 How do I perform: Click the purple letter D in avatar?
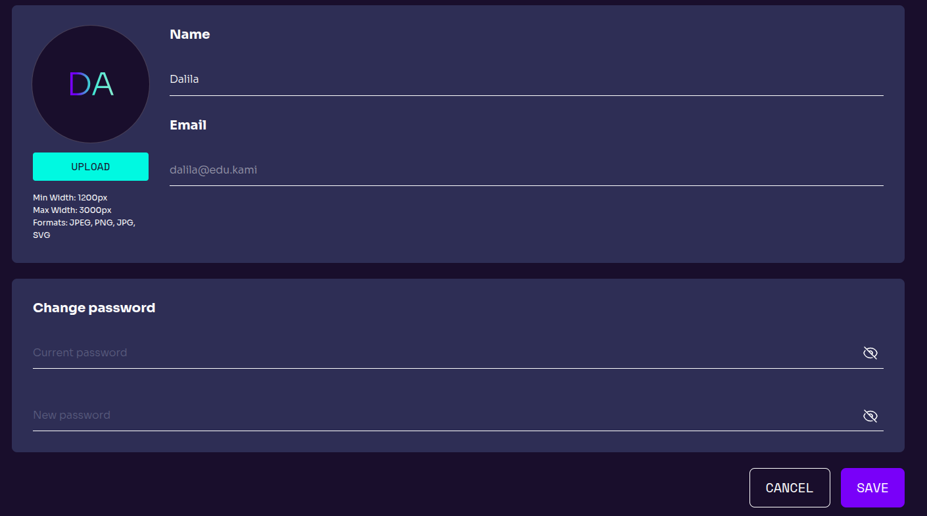[79, 84]
